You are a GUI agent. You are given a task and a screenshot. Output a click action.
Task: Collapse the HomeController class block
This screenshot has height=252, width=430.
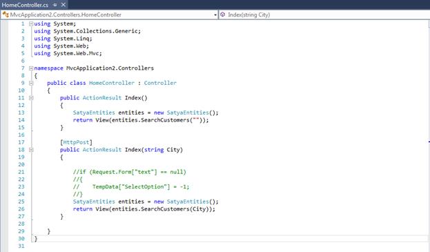click(31, 83)
